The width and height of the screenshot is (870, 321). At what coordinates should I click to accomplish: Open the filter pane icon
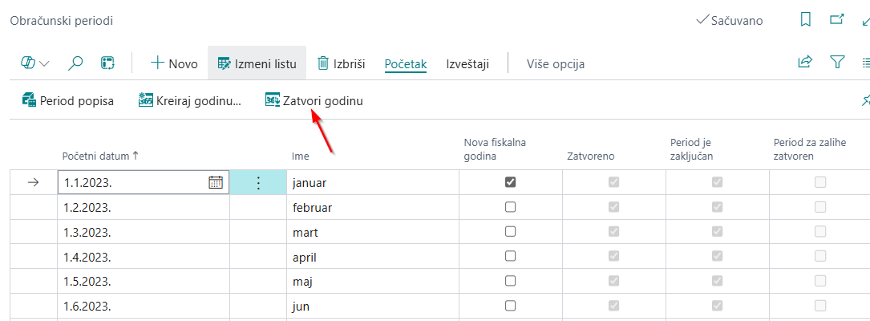pyautogui.click(x=836, y=63)
